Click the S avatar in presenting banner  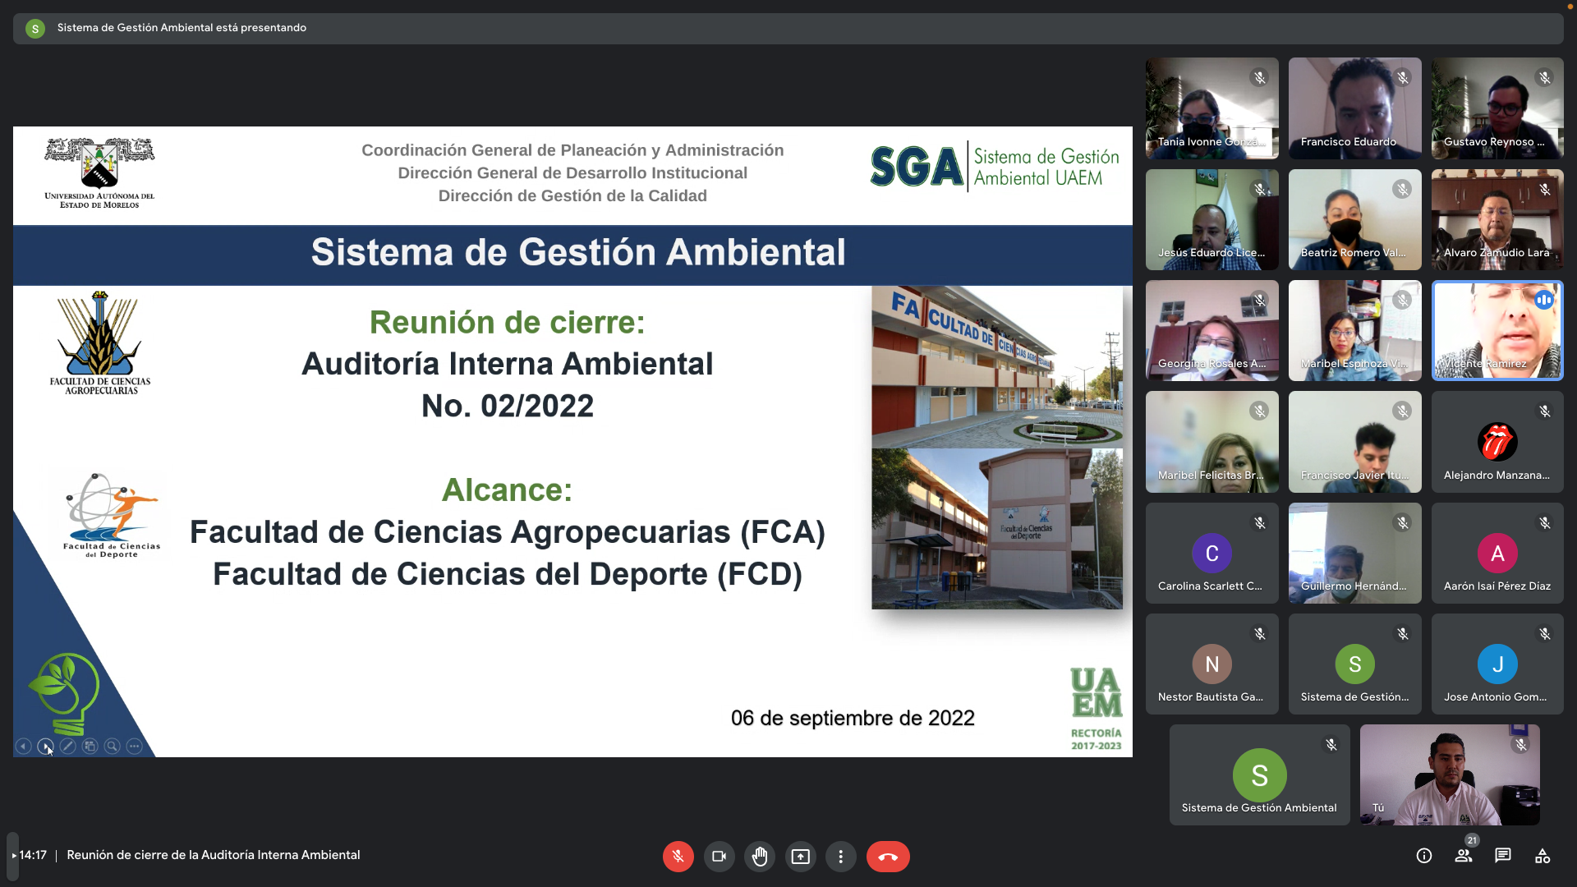[x=34, y=28]
